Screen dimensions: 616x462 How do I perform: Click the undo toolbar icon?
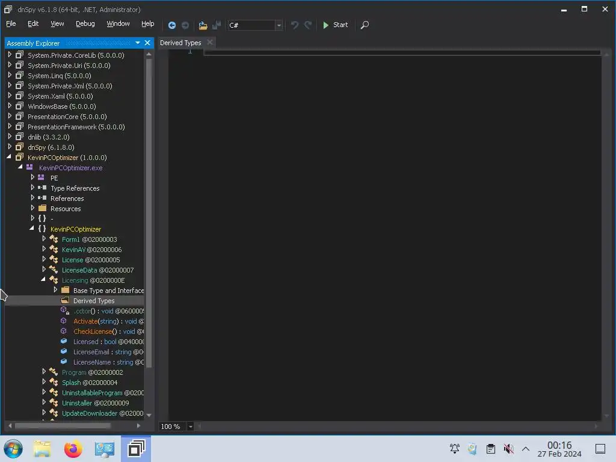click(294, 25)
